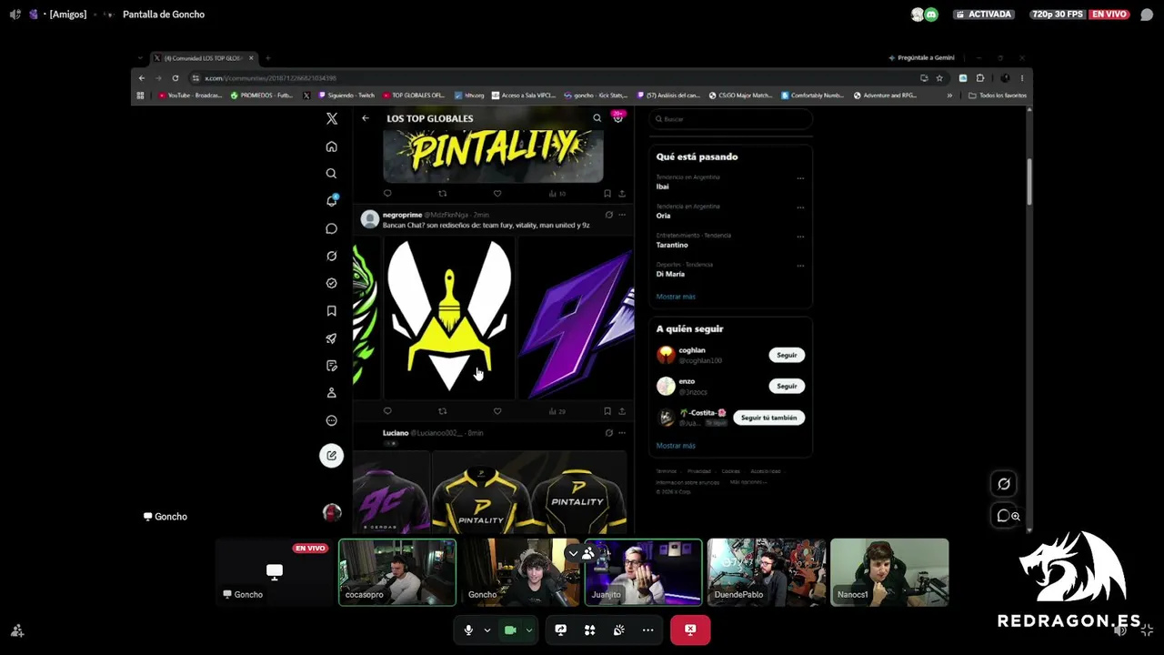Search within LOS TOP GLOBALES community

[597, 118]
